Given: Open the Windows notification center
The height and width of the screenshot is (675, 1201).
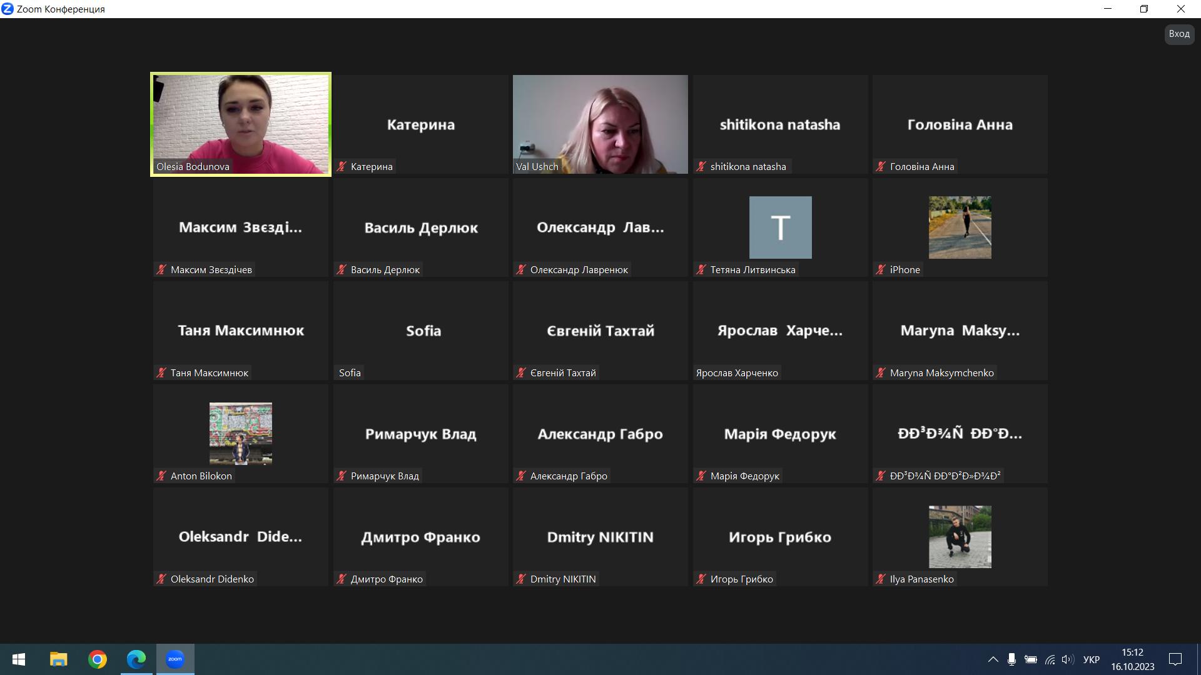Looking at the screenshot, I should pos(1175,659).
